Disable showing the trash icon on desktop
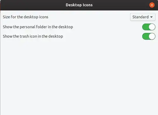Image resolution: width=158 pixels, height=115 pixels. [x=149, y=36]
